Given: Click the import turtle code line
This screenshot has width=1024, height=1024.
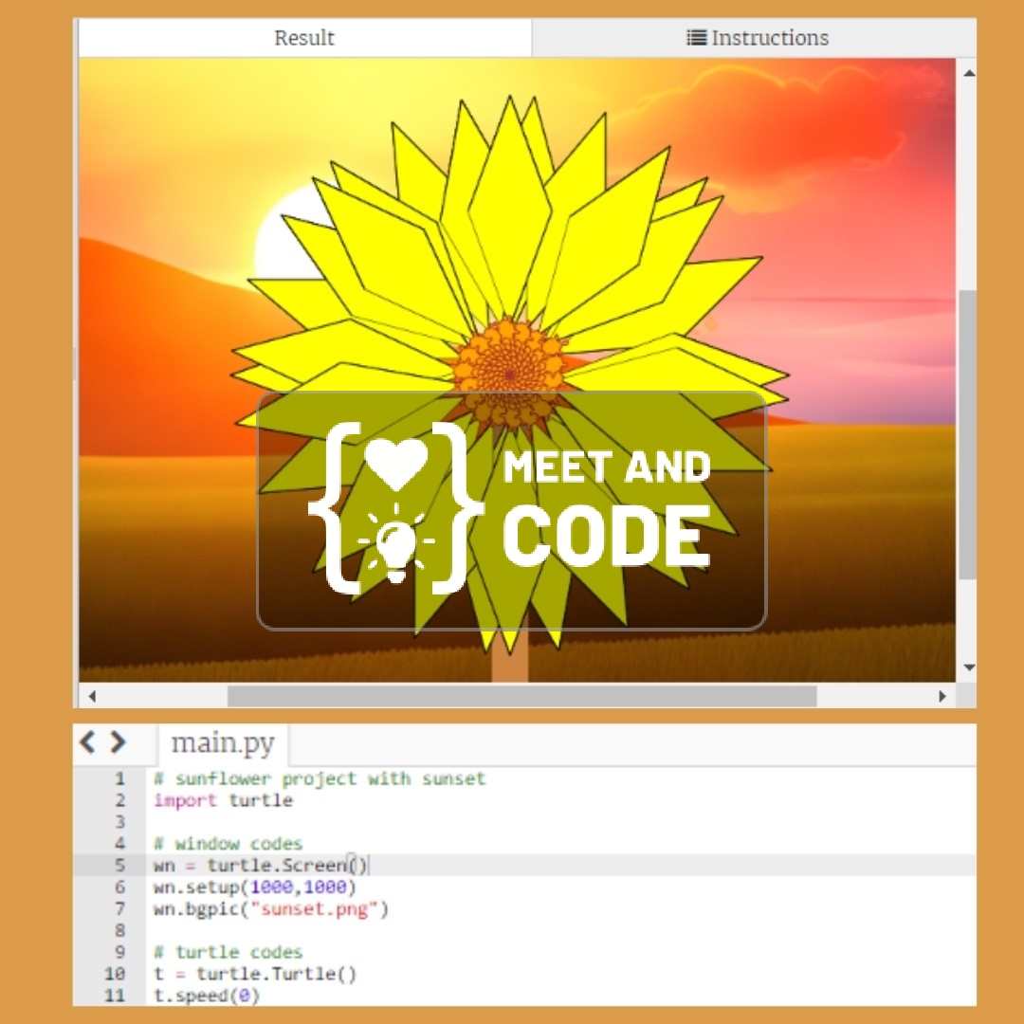Looking at the screenshot, I should tap(223, 800).
